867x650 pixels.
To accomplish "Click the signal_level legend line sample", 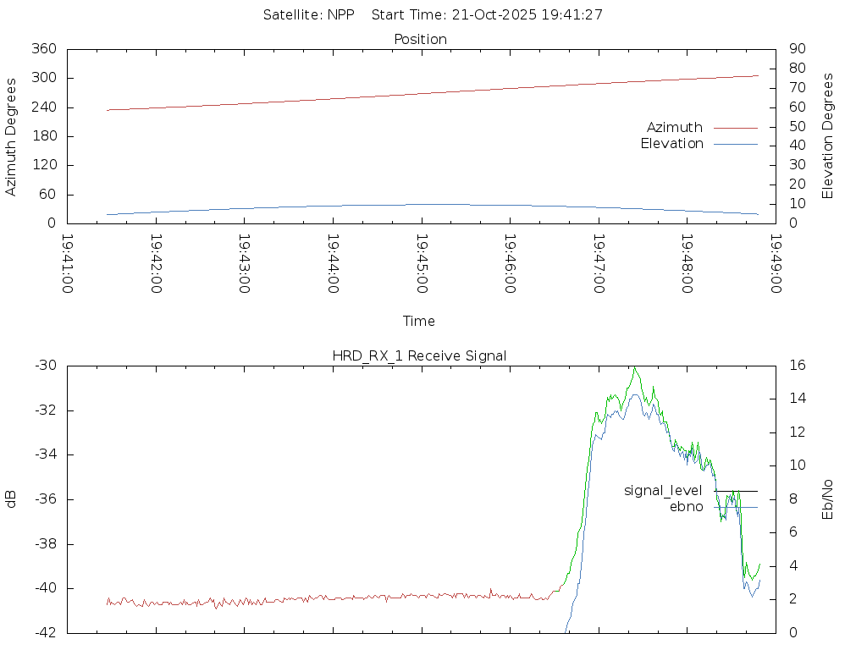I will [735, 491].
